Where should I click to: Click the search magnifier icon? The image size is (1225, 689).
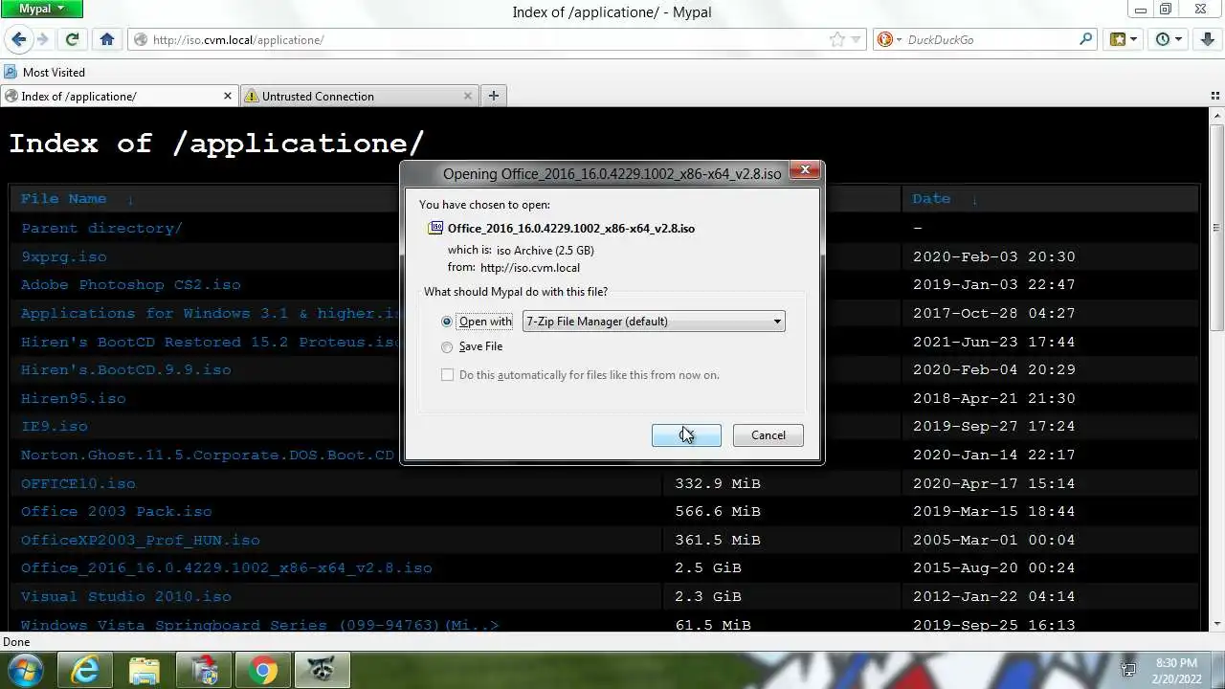[x=1085, y=39]
